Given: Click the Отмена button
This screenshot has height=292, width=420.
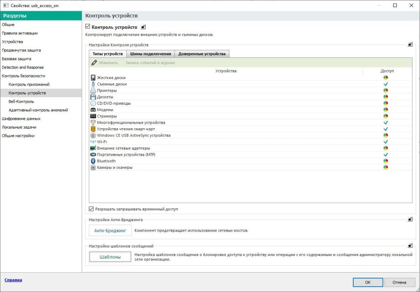Looking at the screenshot, I should tap(399, 282).
